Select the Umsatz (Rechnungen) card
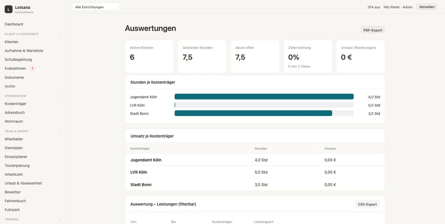 pos(360,57)
